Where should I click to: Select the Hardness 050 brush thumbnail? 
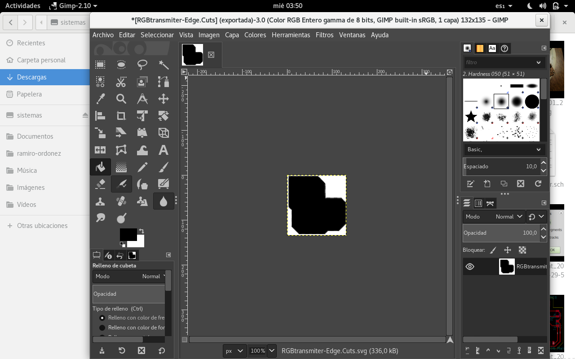point(501,101)
